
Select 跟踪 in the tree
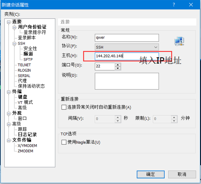tap(22, 129)
